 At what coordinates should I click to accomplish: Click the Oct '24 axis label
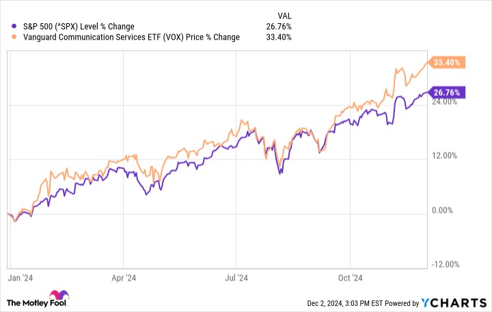350,278
